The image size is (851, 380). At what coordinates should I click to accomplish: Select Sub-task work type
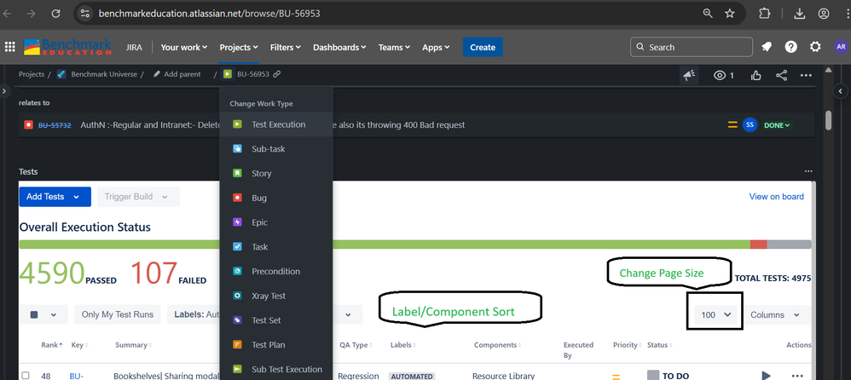point(276,148)
